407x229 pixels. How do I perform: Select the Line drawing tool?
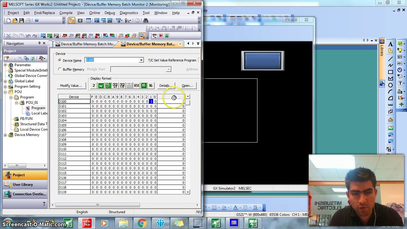[x=390, y=58]
